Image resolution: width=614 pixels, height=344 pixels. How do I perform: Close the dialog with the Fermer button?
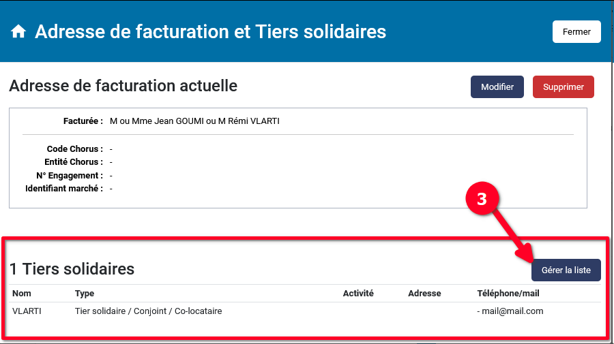click(576, 32)
